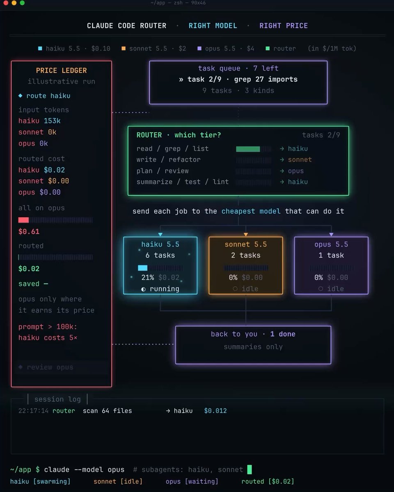Click the opus 5.5 card progress bar
The image size is (394, 492).
coord(331,268)
